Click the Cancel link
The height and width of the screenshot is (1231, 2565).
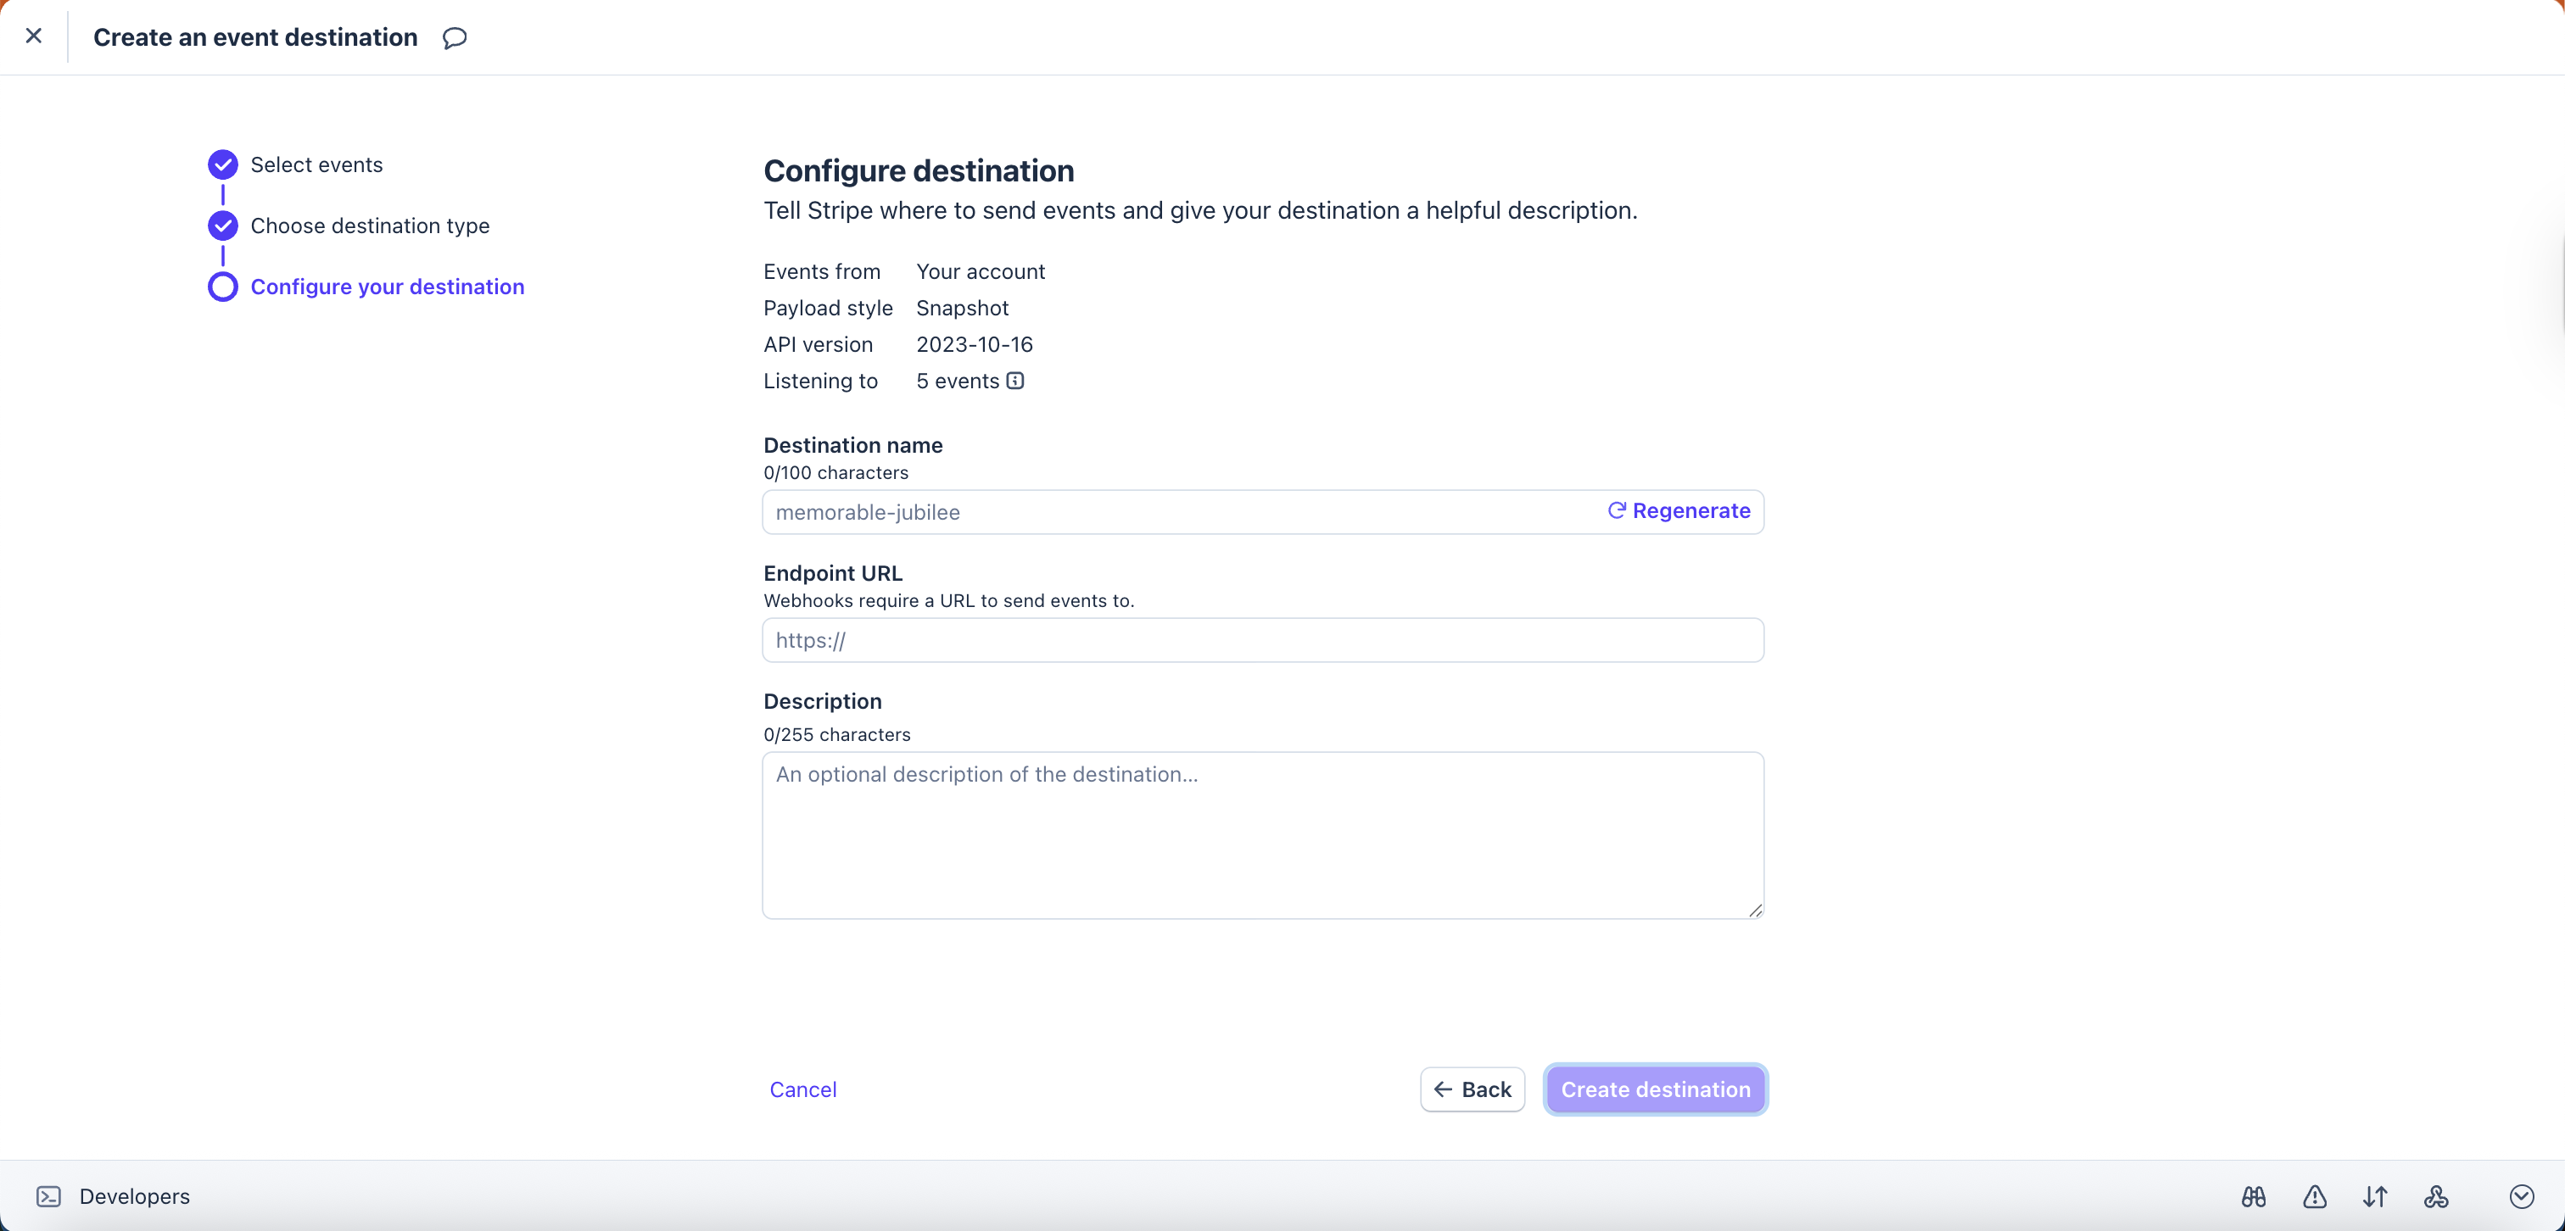coord(802,1089)
